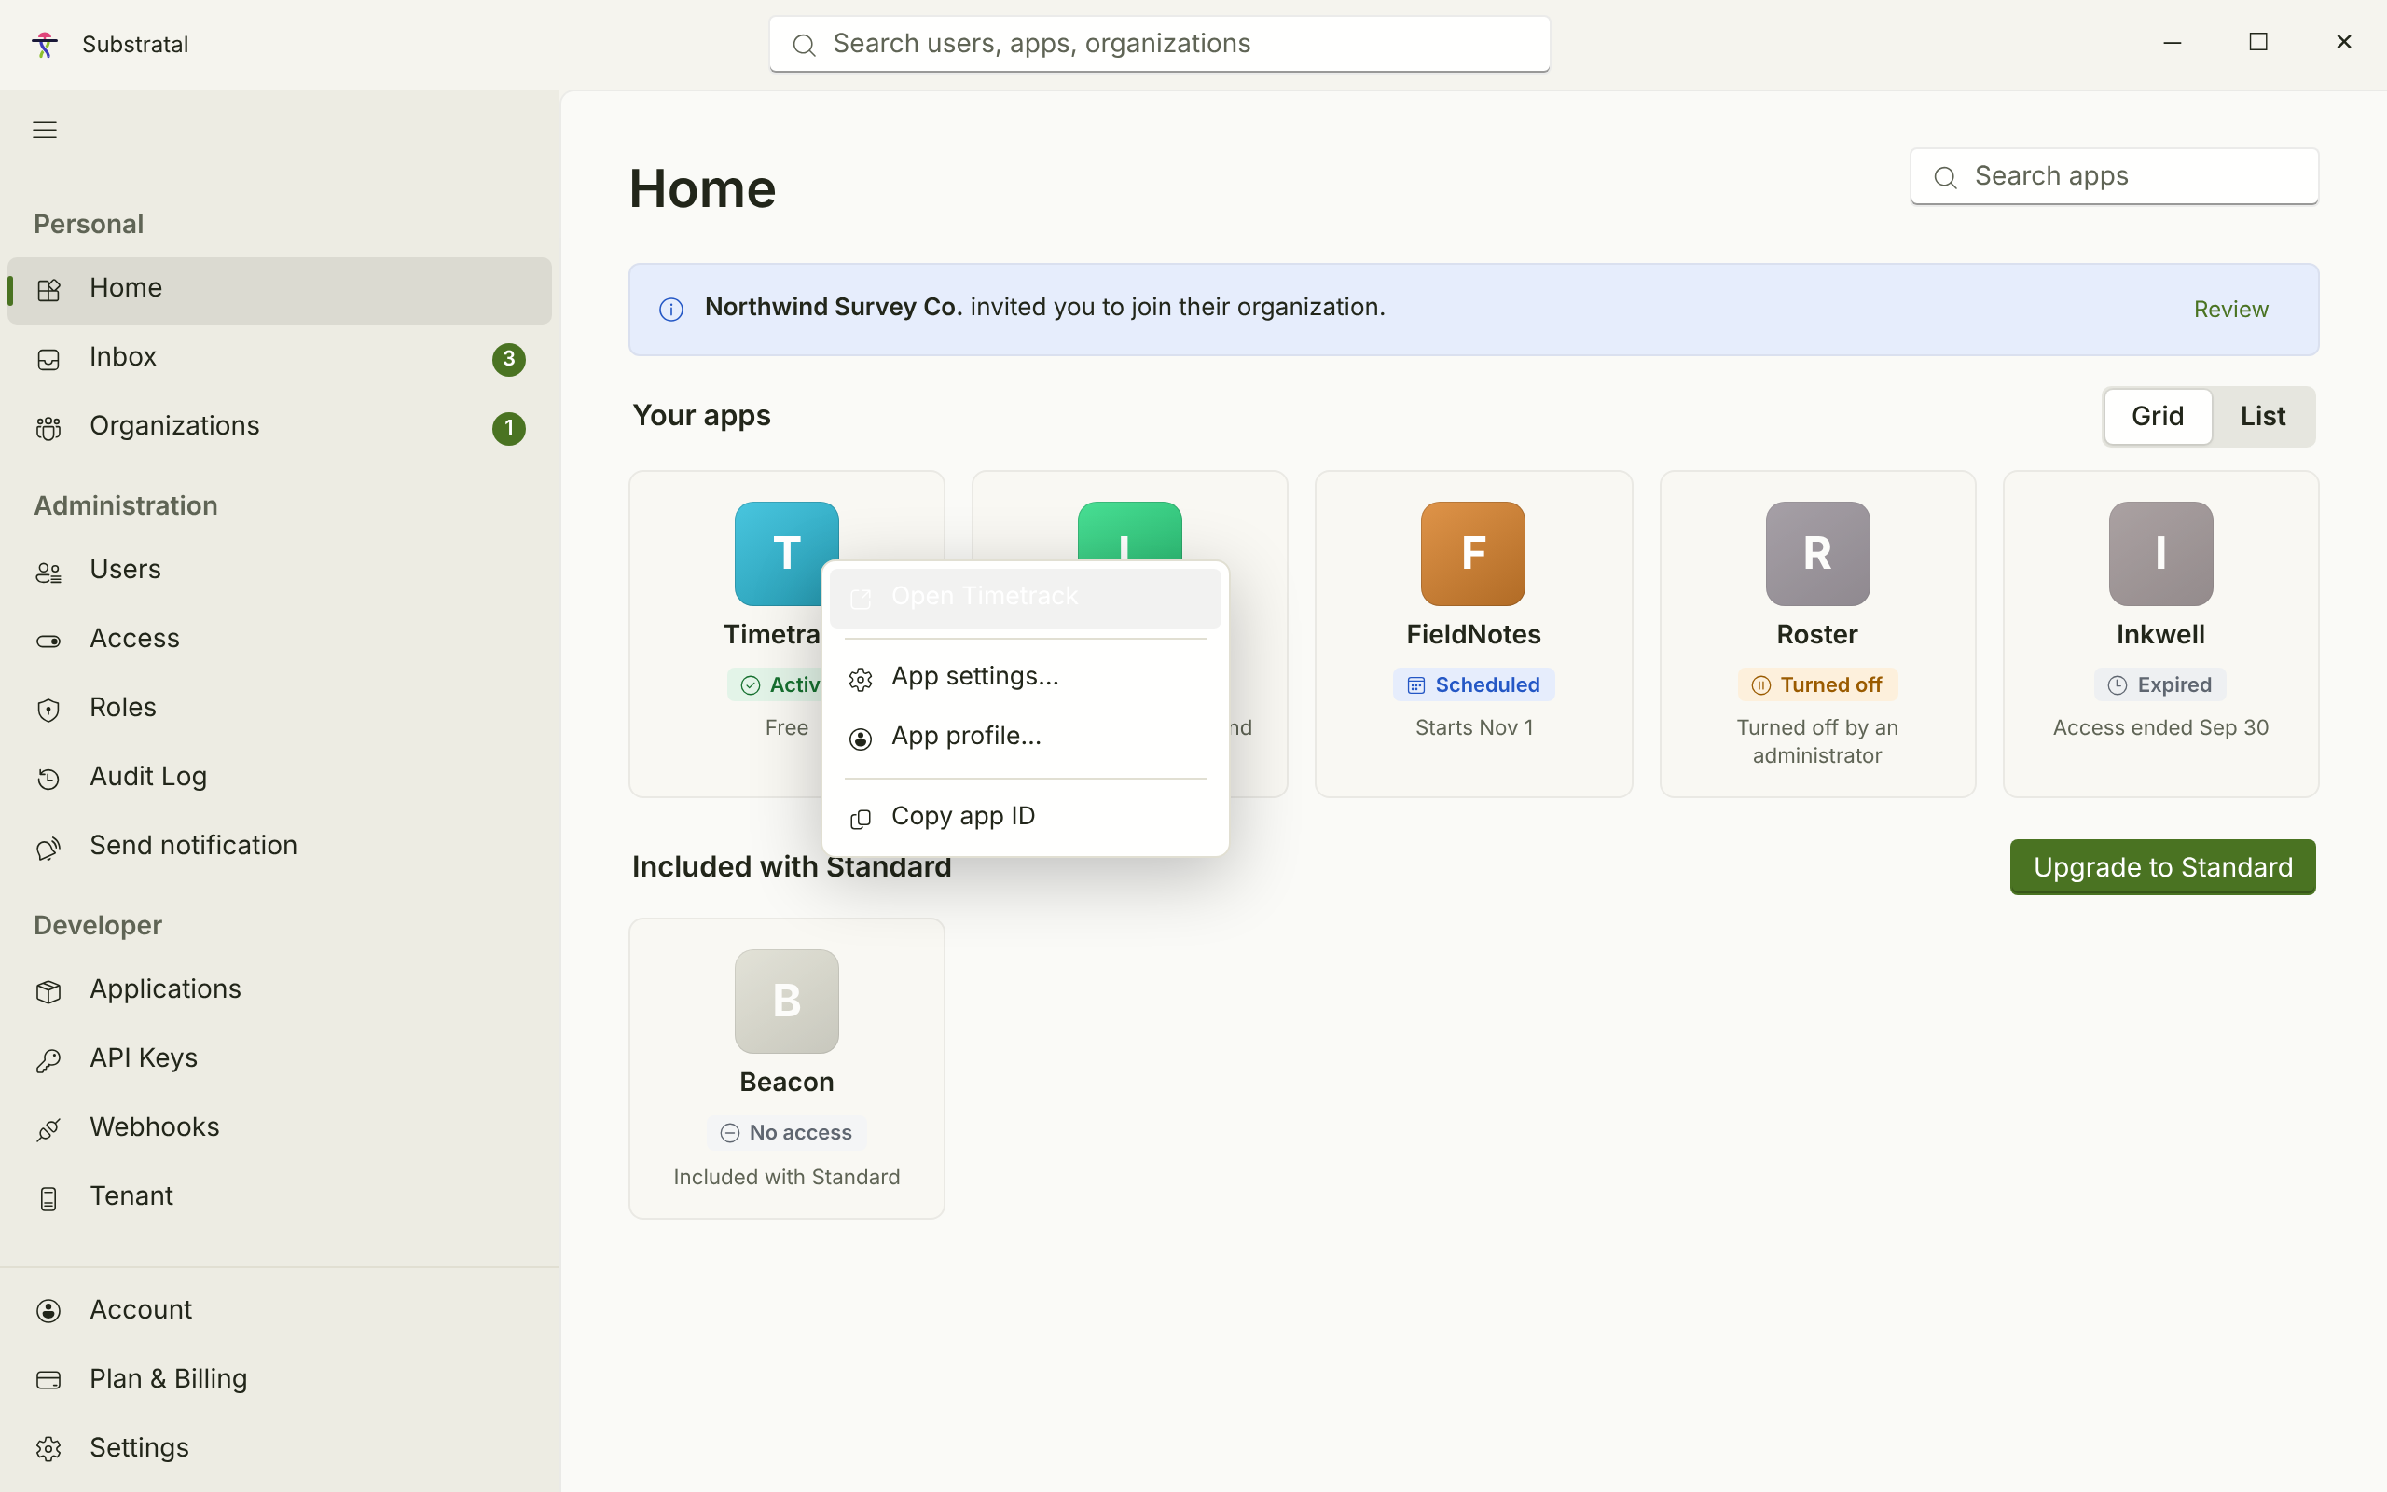Switch apps view to Grid

tap(2158, 417)
